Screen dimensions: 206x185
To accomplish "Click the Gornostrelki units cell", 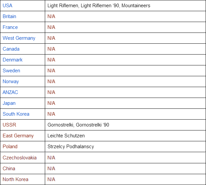I will [x=78, y=125].
